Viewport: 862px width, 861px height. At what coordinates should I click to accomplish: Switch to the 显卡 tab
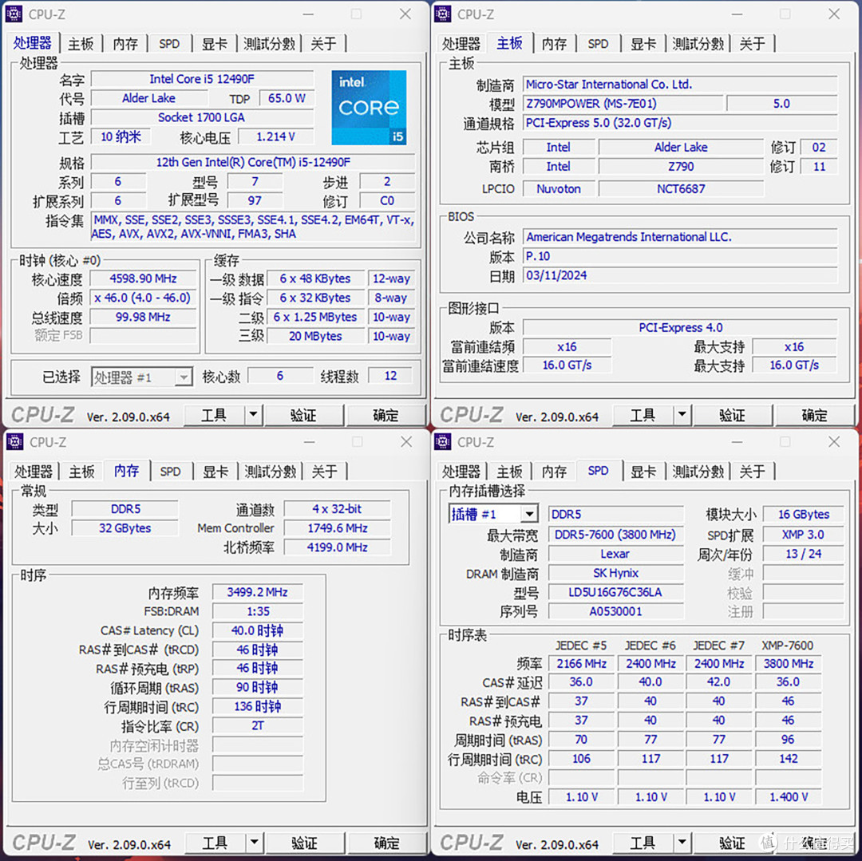click(215, 43)
